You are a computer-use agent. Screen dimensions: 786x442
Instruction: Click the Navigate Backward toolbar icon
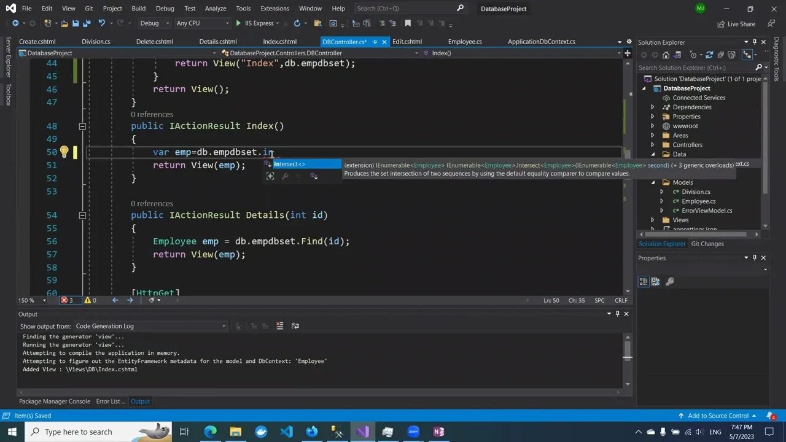(x=15, y=23)
